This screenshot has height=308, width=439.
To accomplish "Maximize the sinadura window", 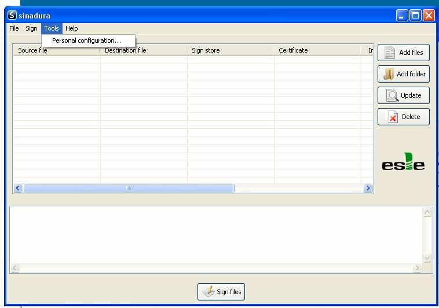I will click(415, 16).
